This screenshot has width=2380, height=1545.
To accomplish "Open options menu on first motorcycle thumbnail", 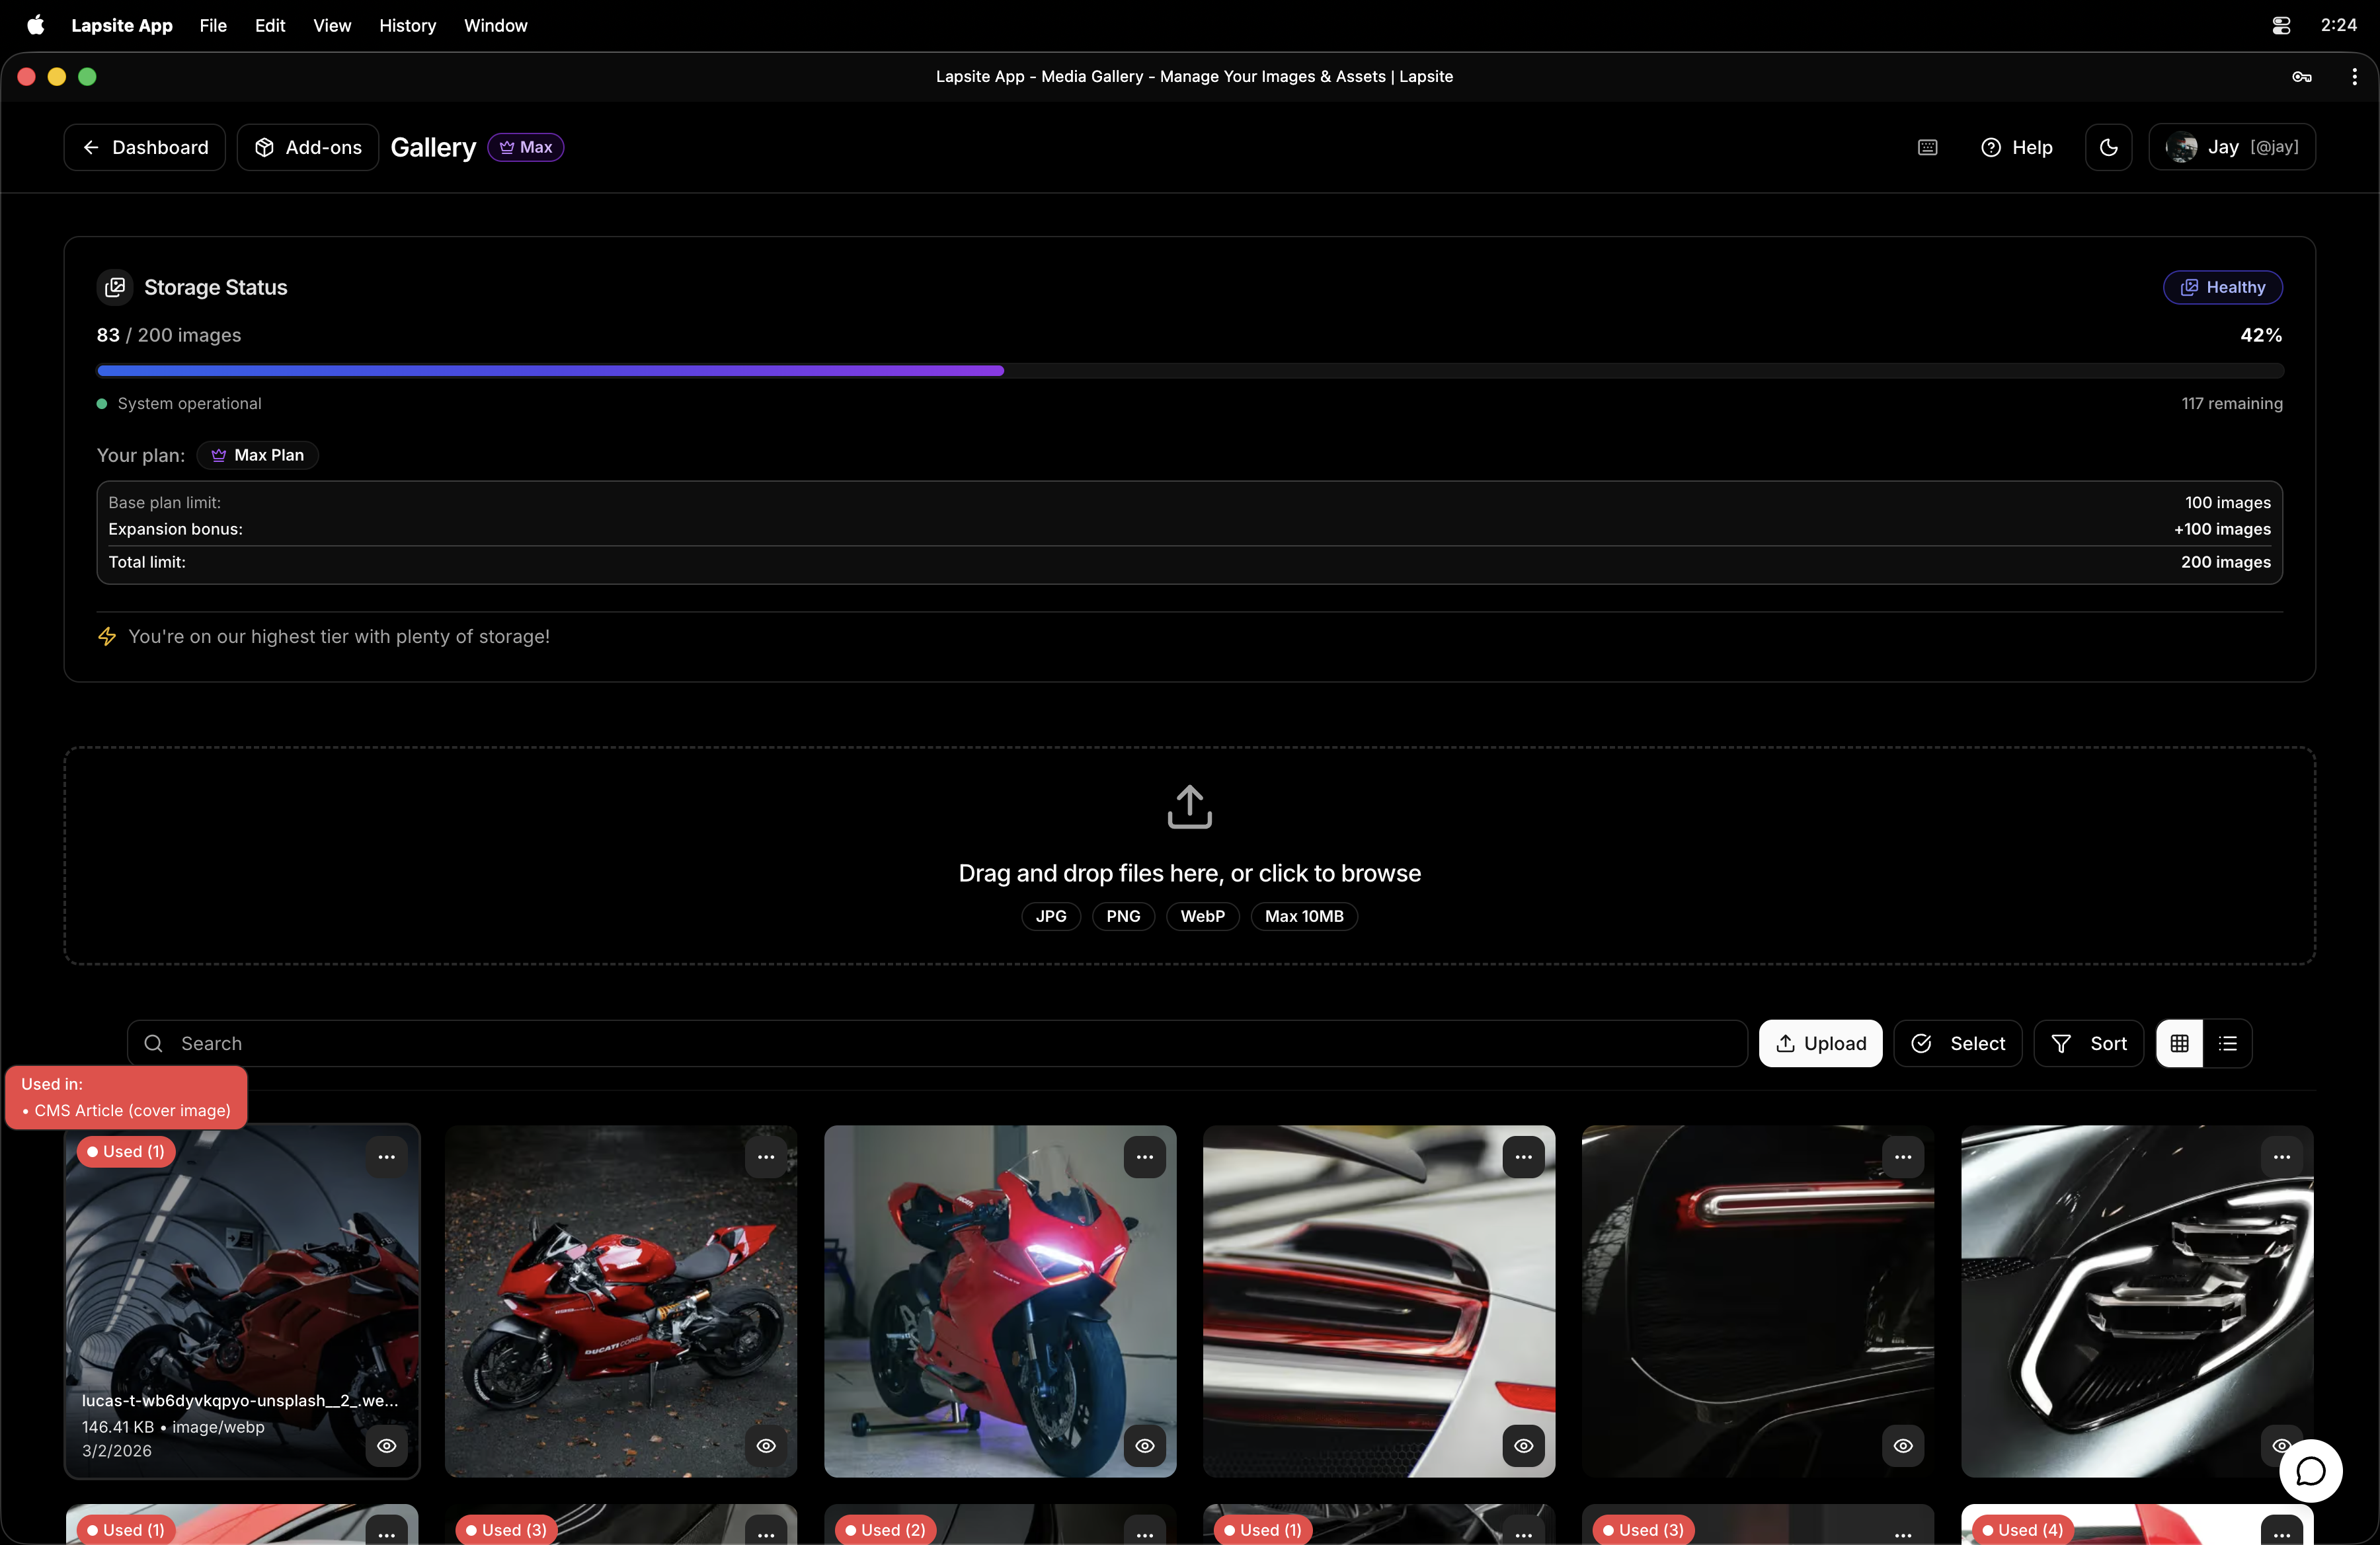I will click(x=386, y=1156).
